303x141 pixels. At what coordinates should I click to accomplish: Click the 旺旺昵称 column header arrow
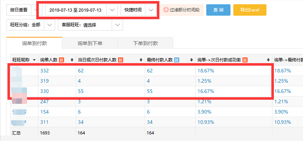coord(34,60)
